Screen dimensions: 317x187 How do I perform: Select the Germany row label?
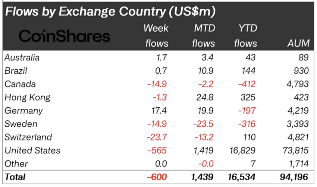tap(23, 111)
